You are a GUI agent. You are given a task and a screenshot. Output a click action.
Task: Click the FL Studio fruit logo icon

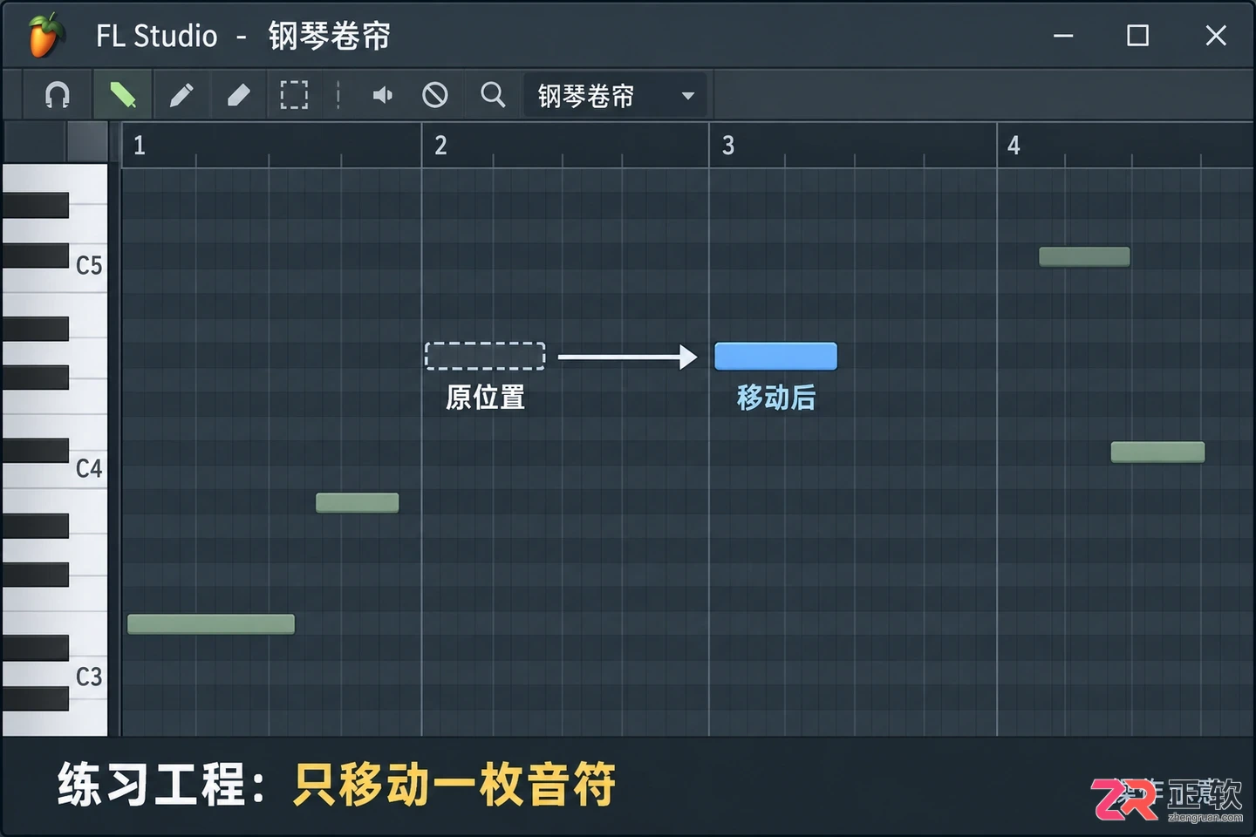[44, 35]
